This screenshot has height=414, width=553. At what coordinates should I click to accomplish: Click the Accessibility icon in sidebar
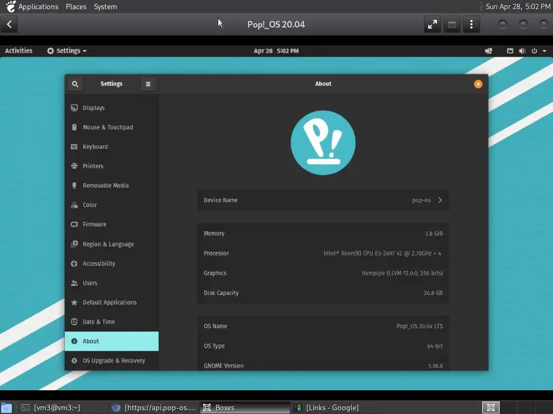coord(74,263)
